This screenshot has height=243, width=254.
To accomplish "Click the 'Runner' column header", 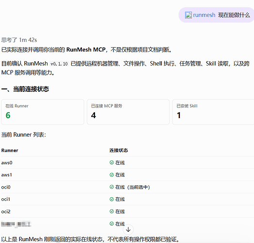I will tap(10, 150).
